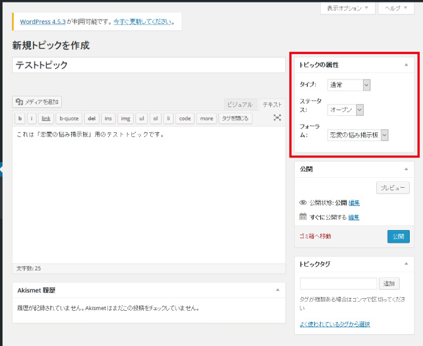This screenshot has width=423, height=346.
Task: Apply the code quicktag
Action: click(x=185, y=118)
